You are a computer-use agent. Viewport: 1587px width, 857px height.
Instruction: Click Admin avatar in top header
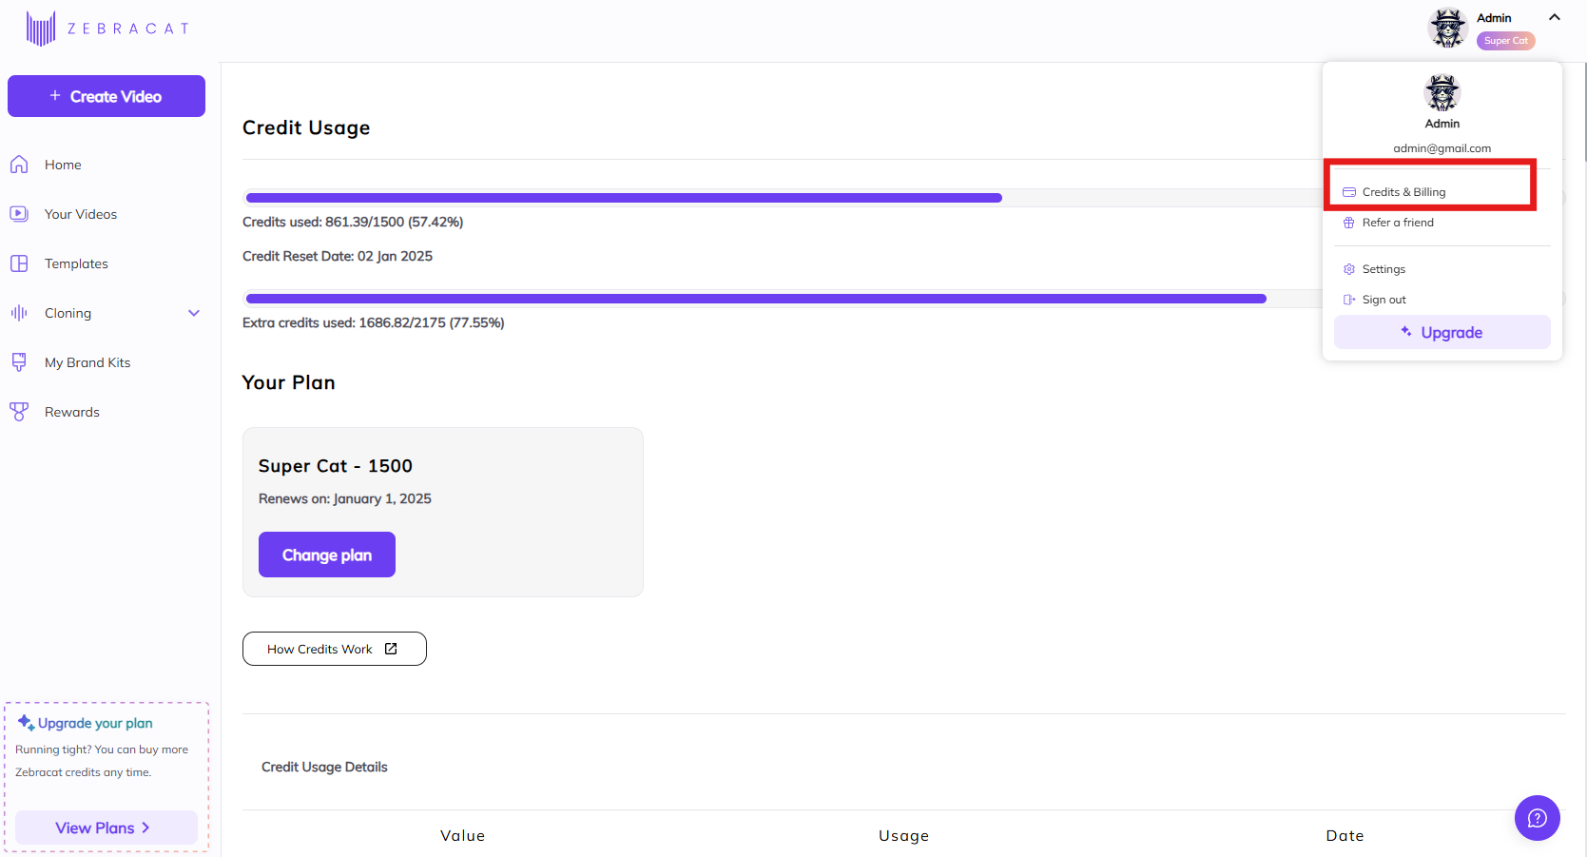click(x=1448, y=29)
